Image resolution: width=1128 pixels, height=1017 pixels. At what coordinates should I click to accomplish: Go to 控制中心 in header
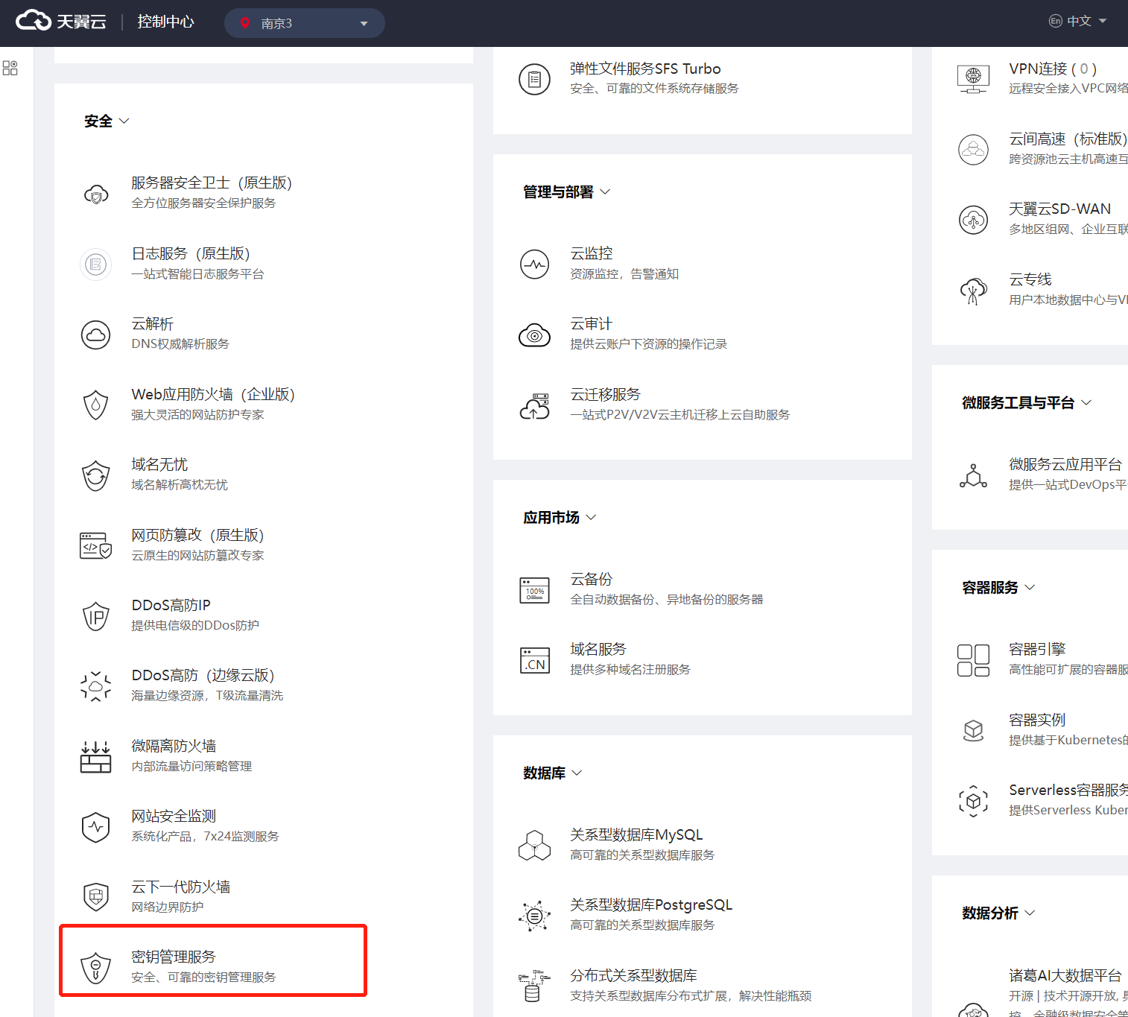[x=165, y=22]
